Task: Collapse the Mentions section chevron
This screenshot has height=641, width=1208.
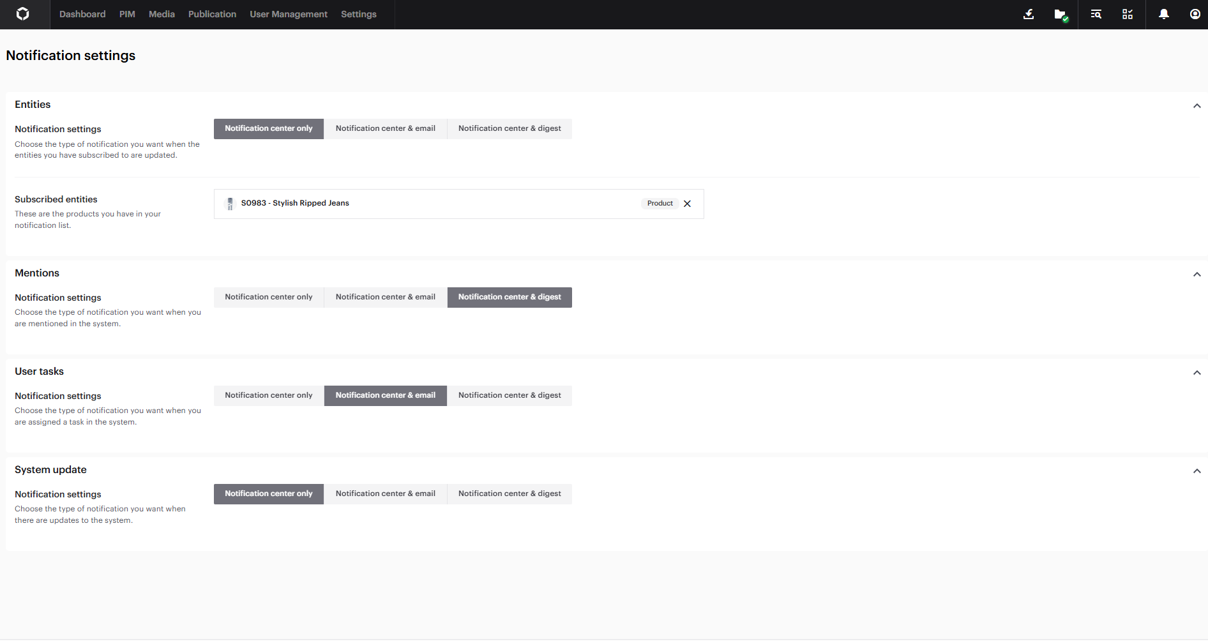Action: 1197,275
